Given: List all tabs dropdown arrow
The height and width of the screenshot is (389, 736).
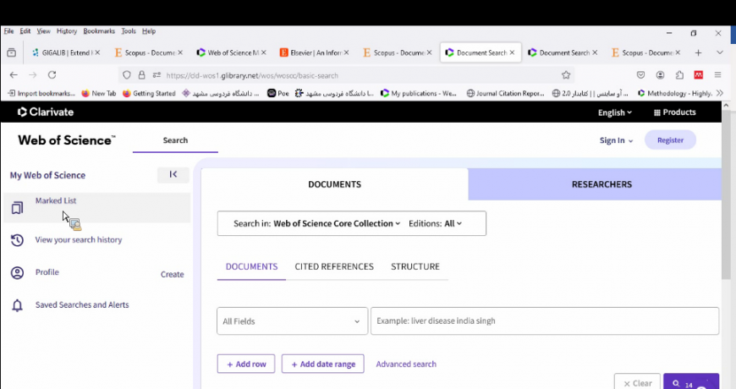Looking at the screenshot, I should pyautogui.click(x=720, y=52).
